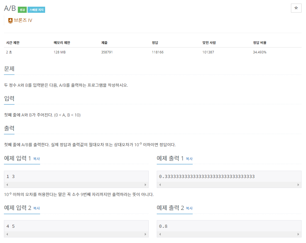Copy example input 2 via 복사

click(36, 208)
